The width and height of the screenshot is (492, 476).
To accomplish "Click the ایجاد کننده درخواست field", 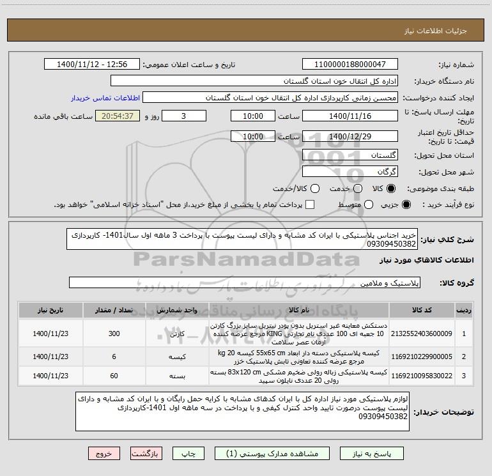I will coord(270,97).
